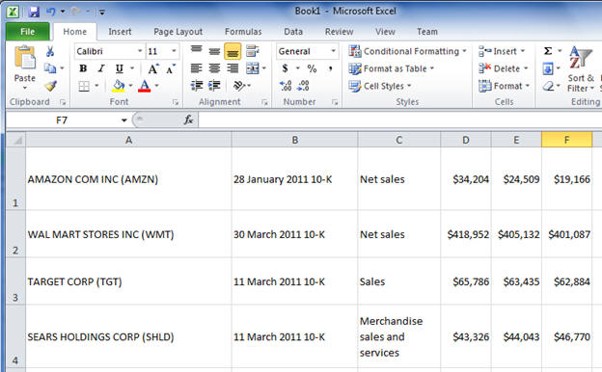The width and height of the screenshot is (602, 372).
Task: Click the Increase Indent icon
Action: (214, 86)
